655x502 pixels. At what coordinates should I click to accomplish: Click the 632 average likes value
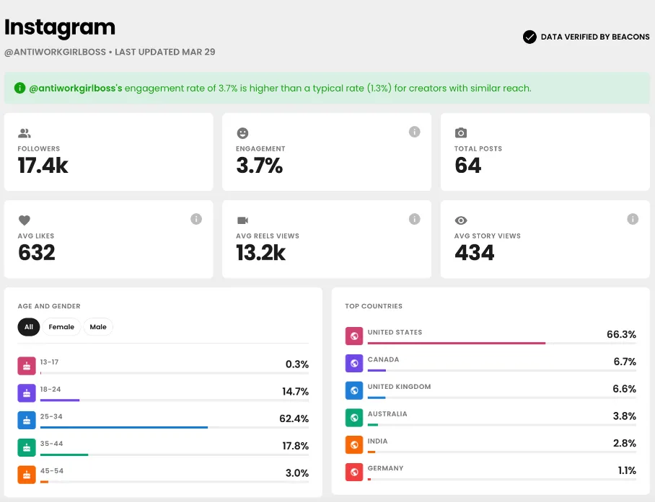pyautogui.click(x=36, y=253)
